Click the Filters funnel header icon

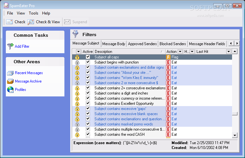pyautogui.click(x=75, y=34)
